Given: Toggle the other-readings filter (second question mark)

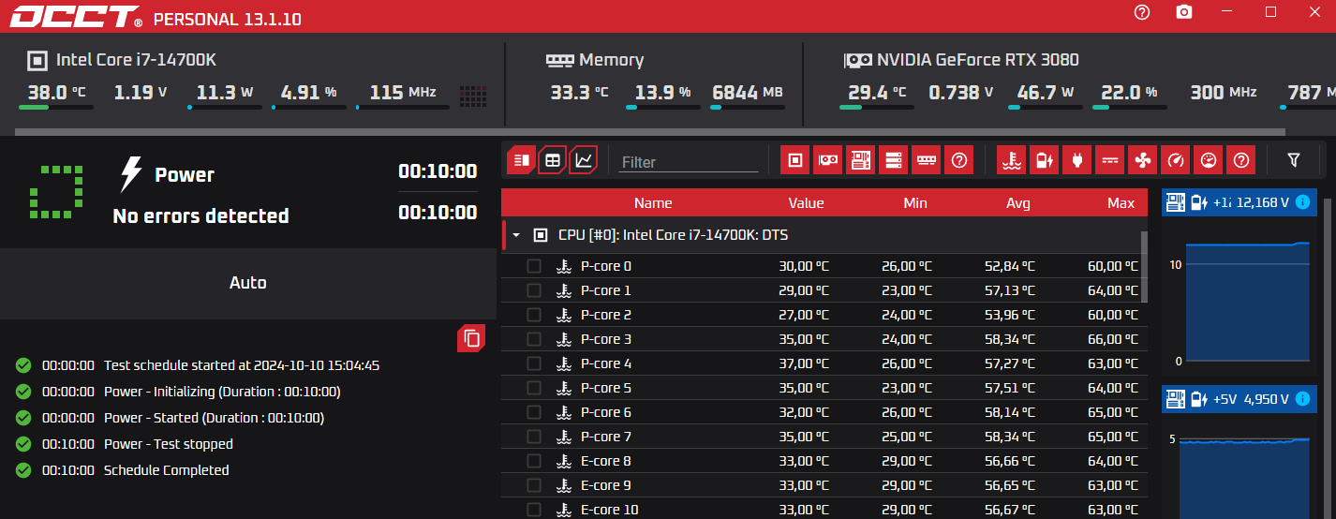Looking at the screenshot, I should tap(1241, 160).
